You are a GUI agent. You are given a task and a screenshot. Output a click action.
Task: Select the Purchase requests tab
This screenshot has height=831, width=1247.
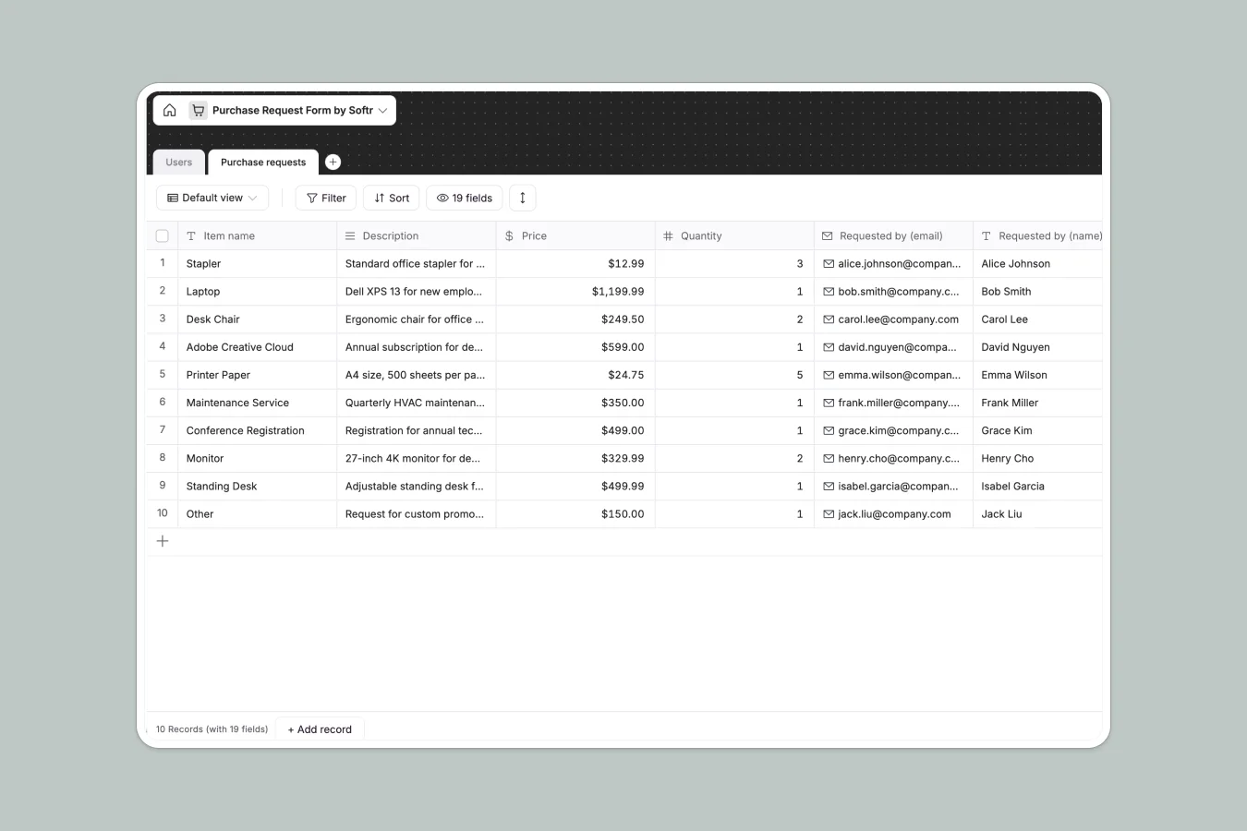(262, 162)
